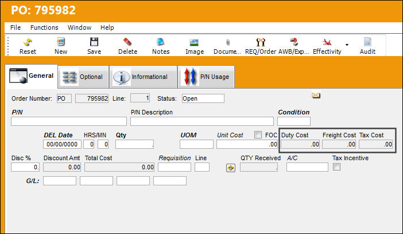The height and width of the screenshot is (234, 403).
Task: Click the Reset toolbar icon
Action: (28, 42)
